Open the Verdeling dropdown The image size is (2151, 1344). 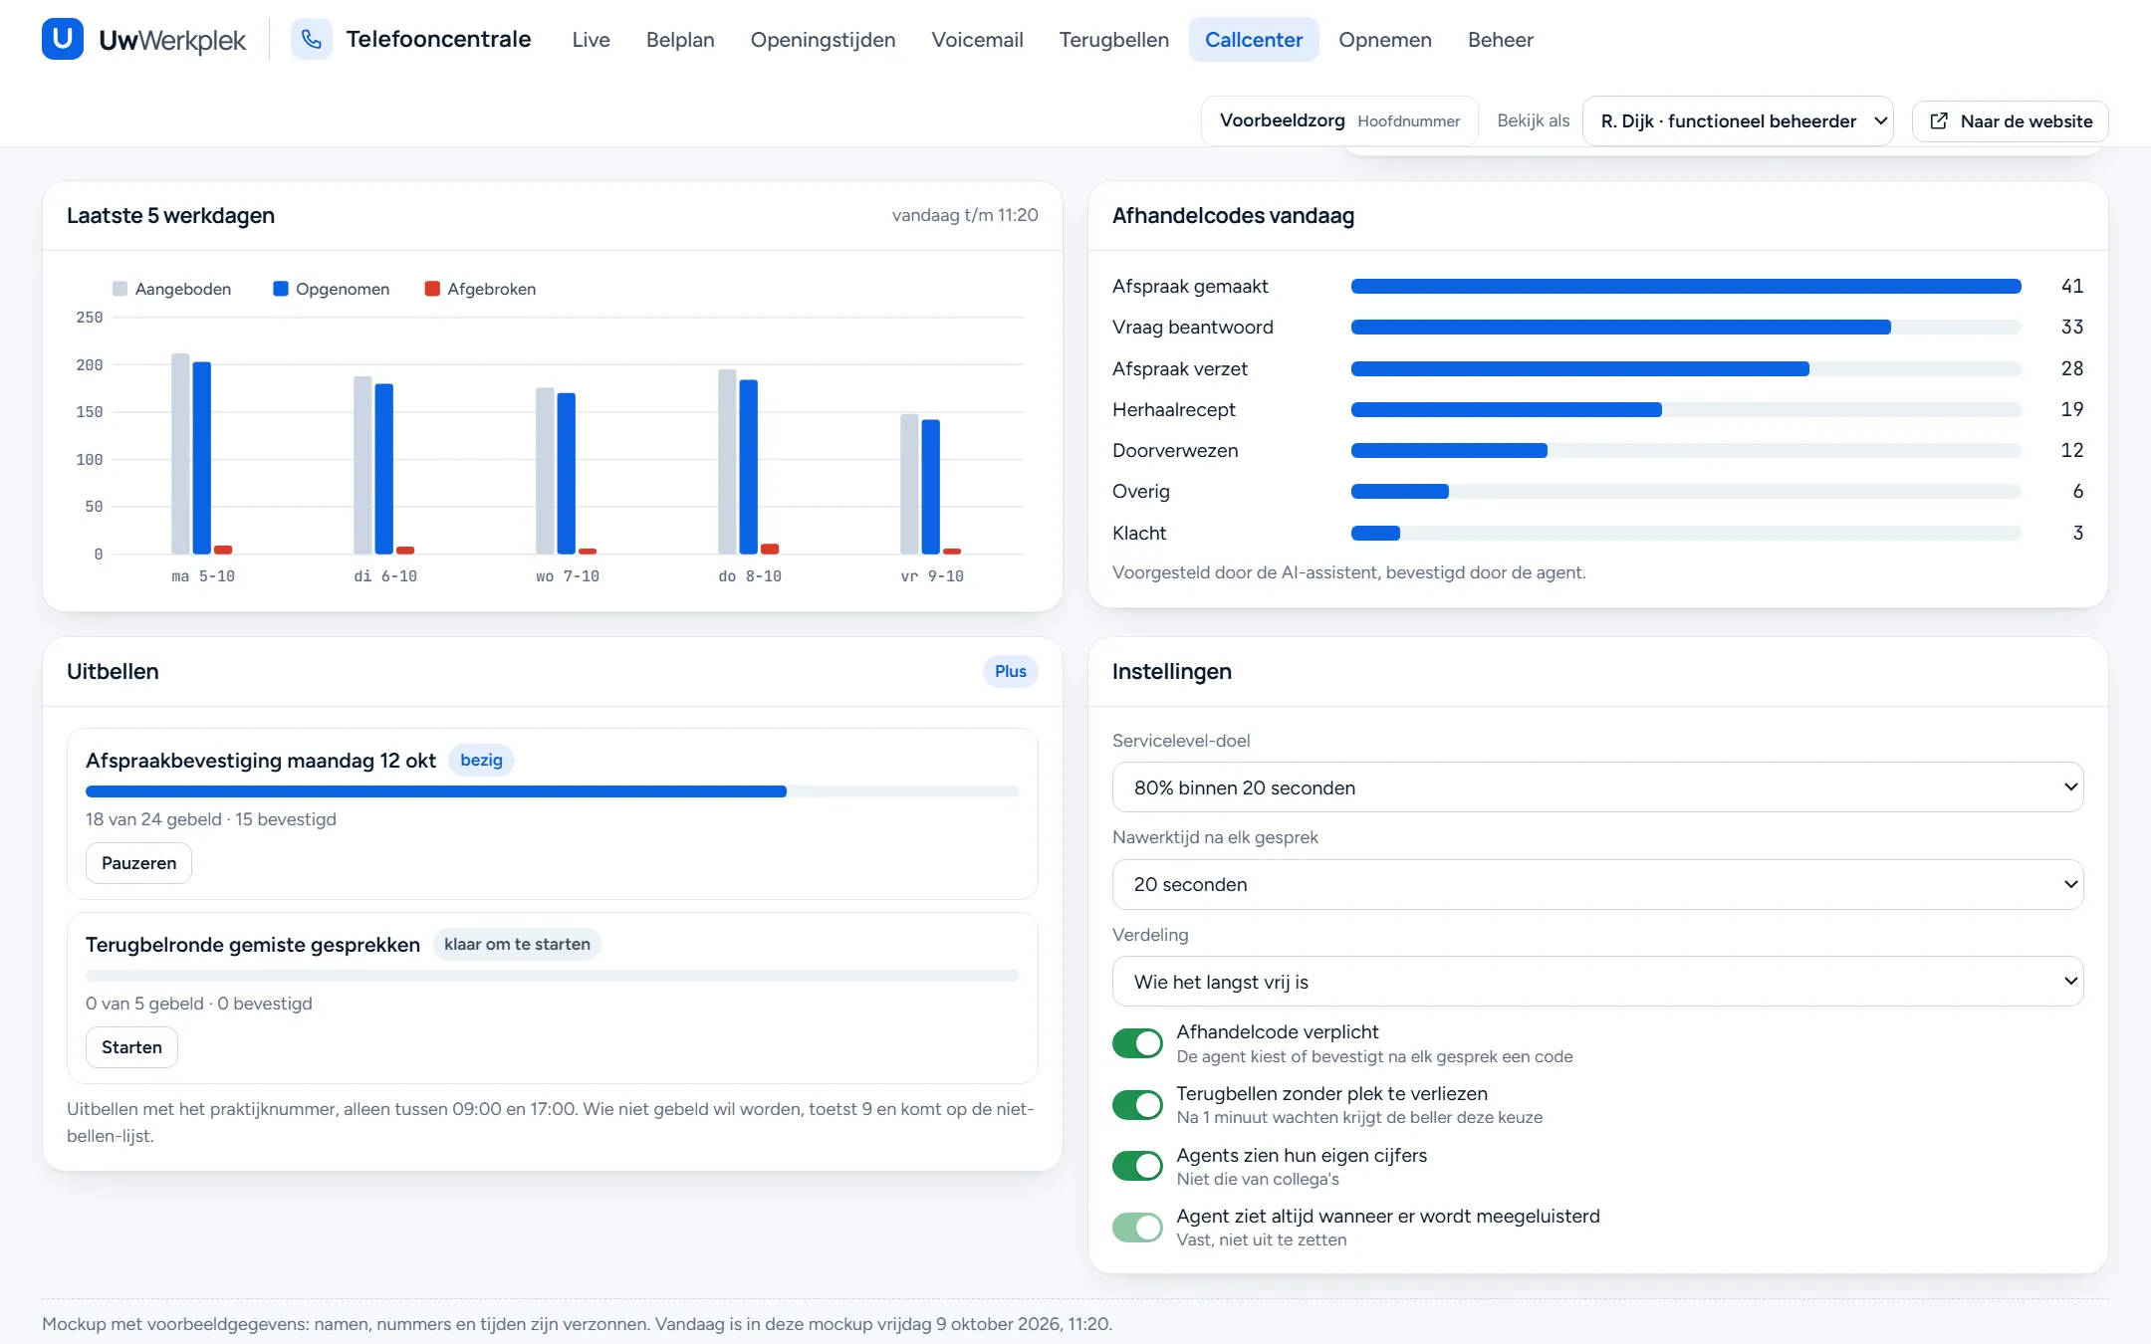[x=1597, y=982]
